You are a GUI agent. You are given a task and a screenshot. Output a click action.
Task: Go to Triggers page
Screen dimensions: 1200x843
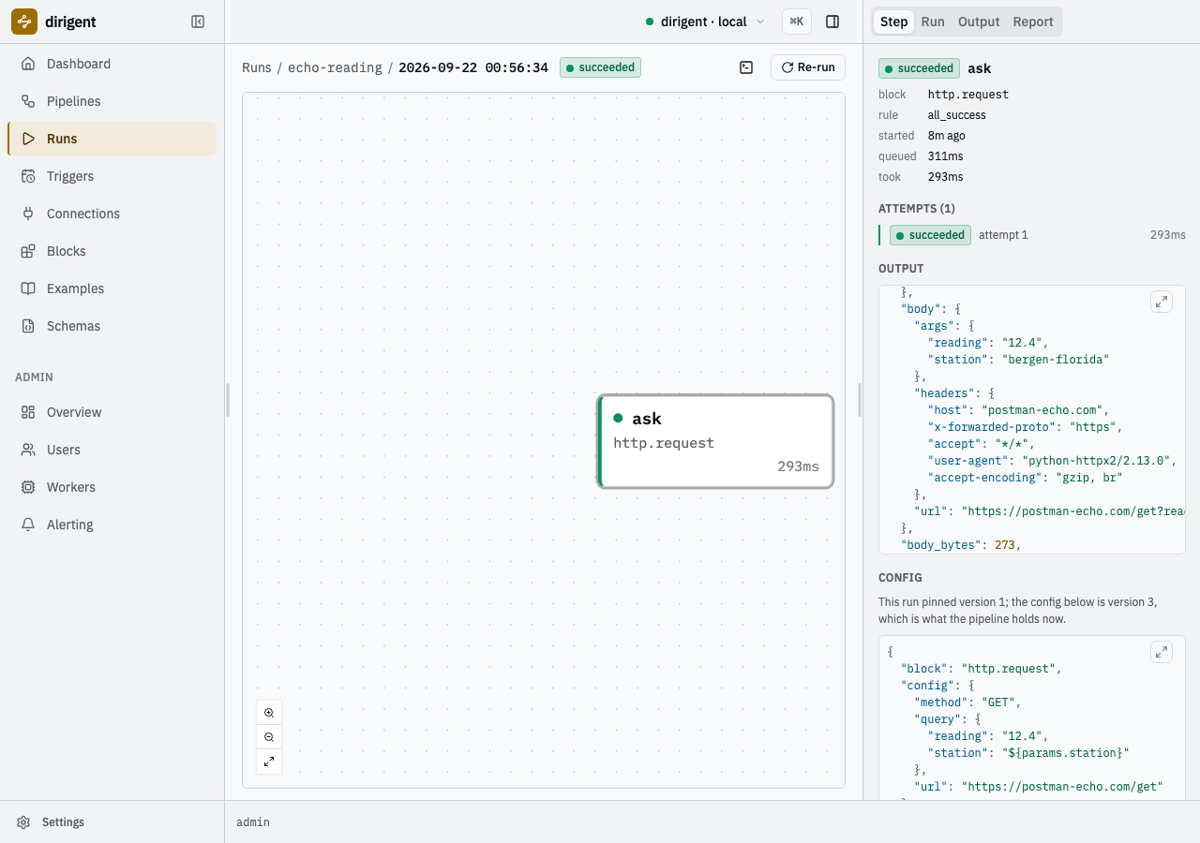click(x=112, y=176)
